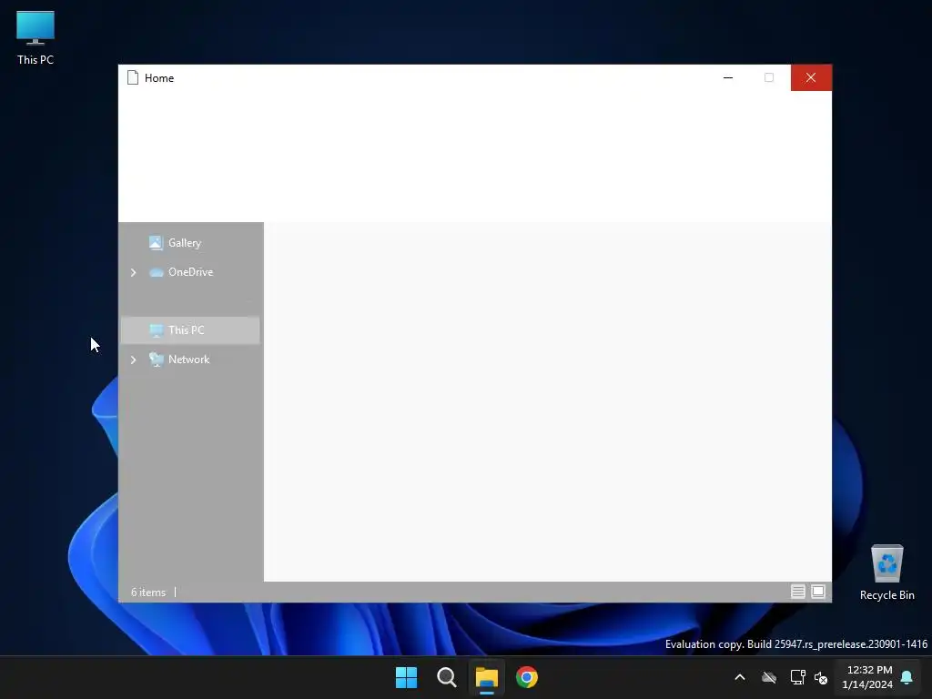The height and width of the screenshot is (699, 932).
Task: Click the Network computer icon
Action: 157,359
